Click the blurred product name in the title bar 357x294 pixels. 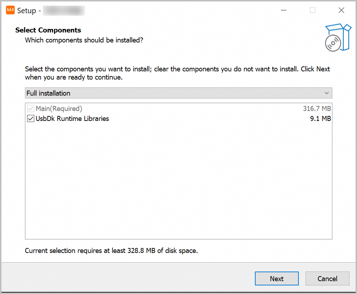[x=64, y=10]
